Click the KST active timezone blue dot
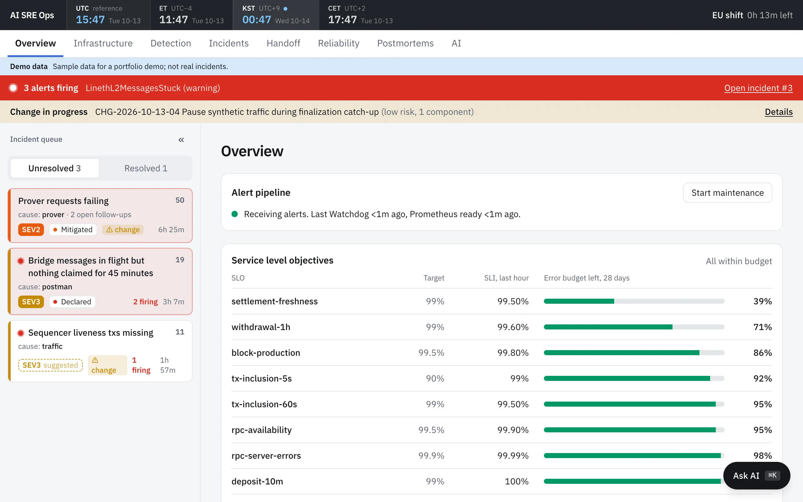This screenshot has width=803, height=502. pos(285,9)
